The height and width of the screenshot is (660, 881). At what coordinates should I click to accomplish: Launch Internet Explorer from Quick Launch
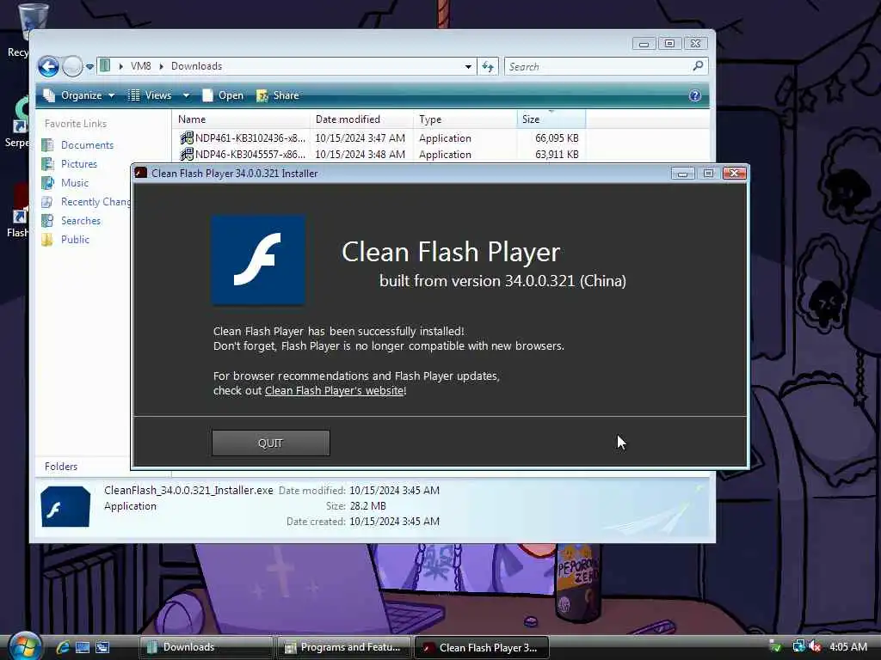(x=62, y=647)
